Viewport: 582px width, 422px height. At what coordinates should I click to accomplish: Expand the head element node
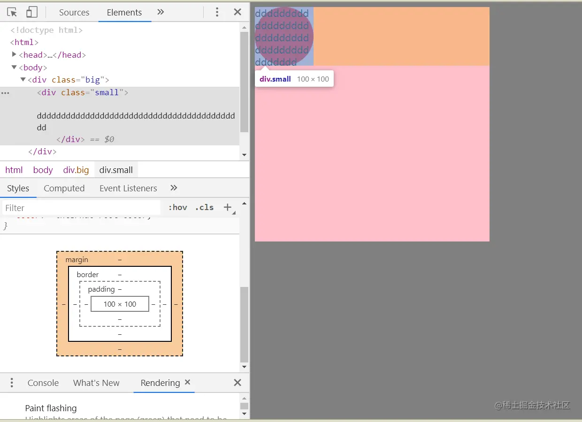pos(14,55)
